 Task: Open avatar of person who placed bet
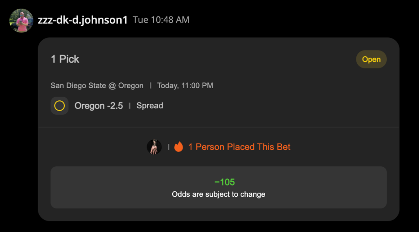(154, 147)
